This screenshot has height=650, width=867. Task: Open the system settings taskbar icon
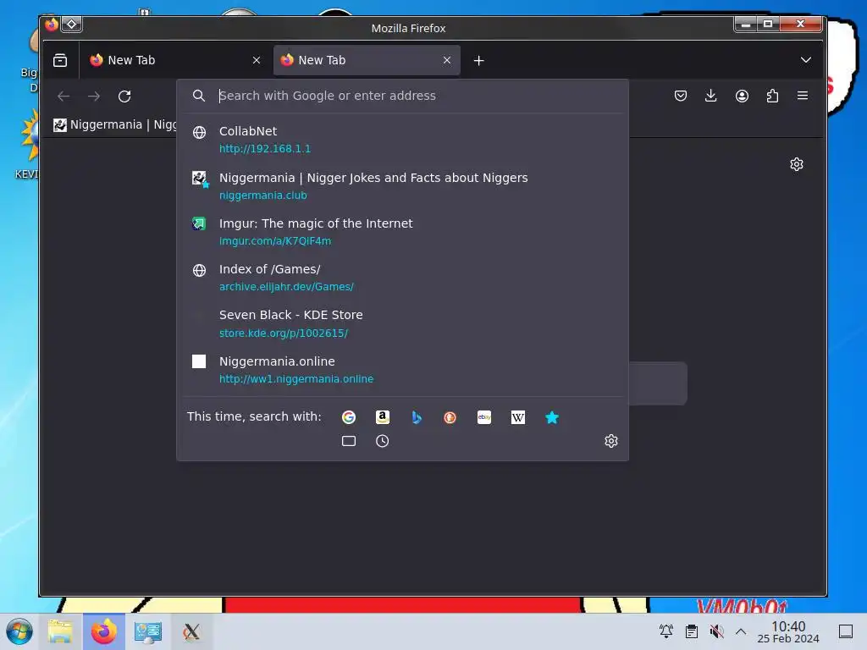click(147, 631)
